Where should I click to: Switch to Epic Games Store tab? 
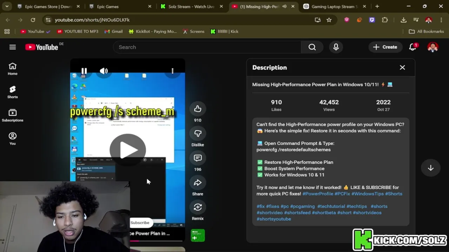48,6
